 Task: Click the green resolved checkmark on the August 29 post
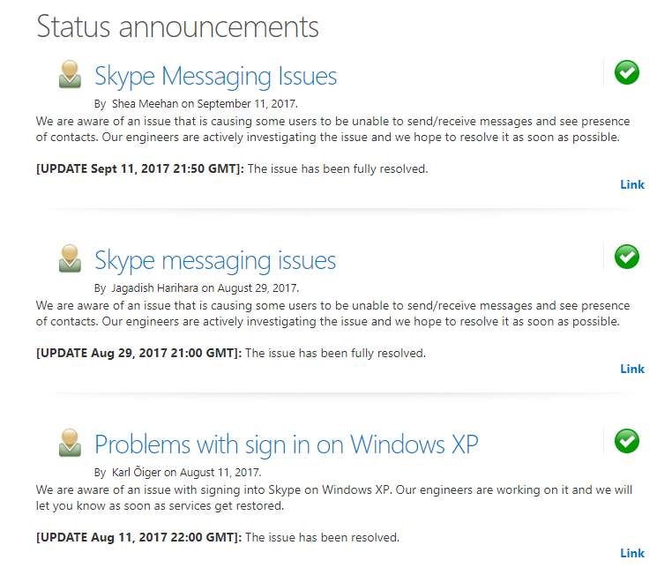click(x=627, y=257)
